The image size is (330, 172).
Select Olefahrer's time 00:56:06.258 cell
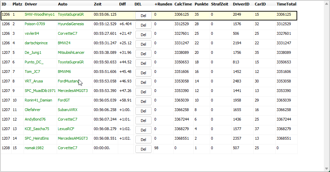105,110
